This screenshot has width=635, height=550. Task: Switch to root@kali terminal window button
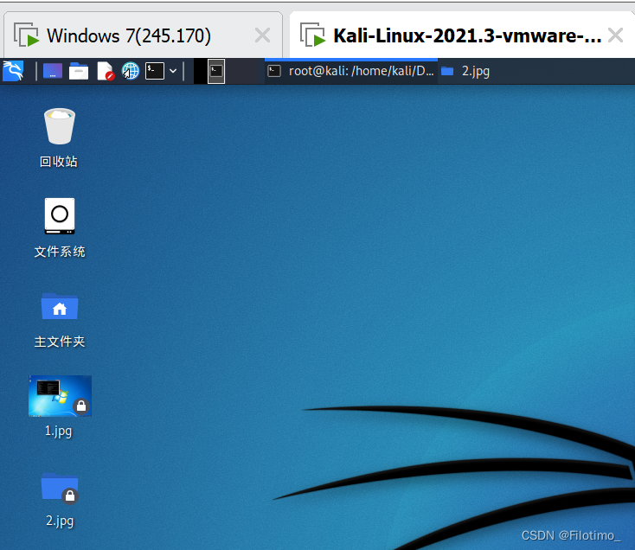click(350, 71)
